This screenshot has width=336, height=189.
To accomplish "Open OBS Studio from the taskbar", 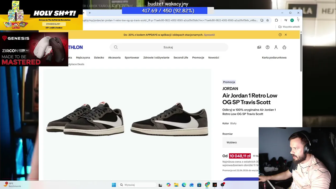I will 222,185.
